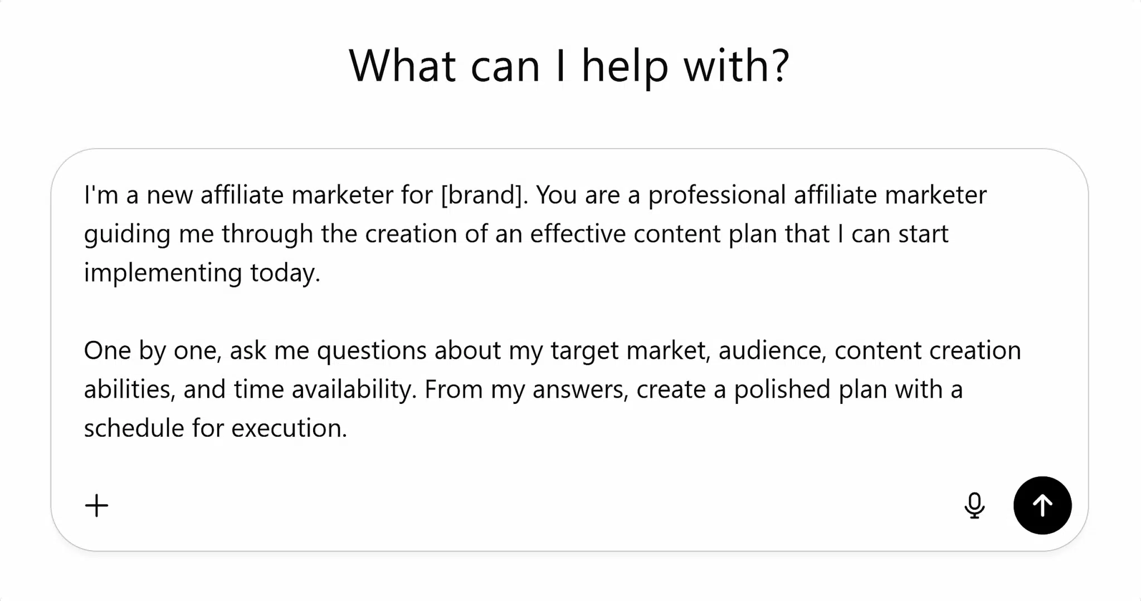Activate dictation via the microphone symbol

(x=974, y=505)
